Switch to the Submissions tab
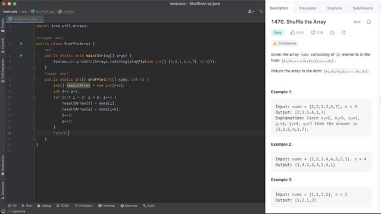This screenshot has width=381, height=214. [363, 8]
